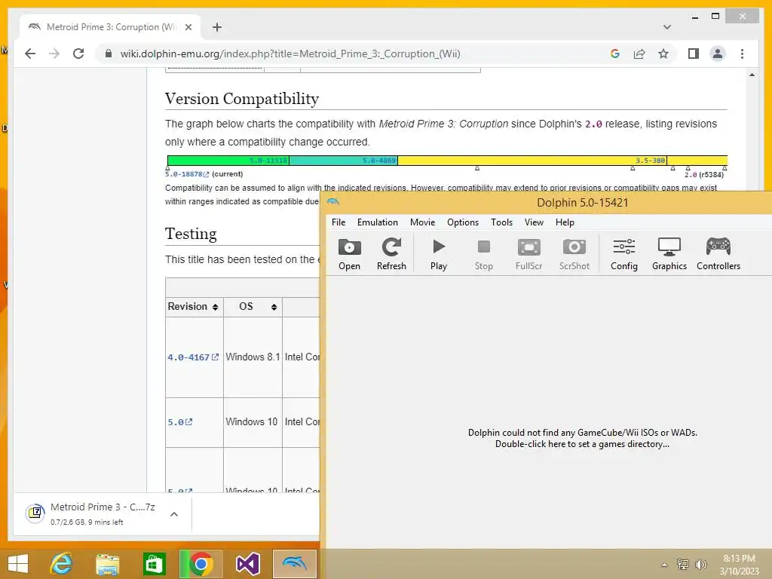Screen dimensions: 772x579
Task: Click the yellow 3.5-380 compatibility bar segment
Action: click(532, 161)
